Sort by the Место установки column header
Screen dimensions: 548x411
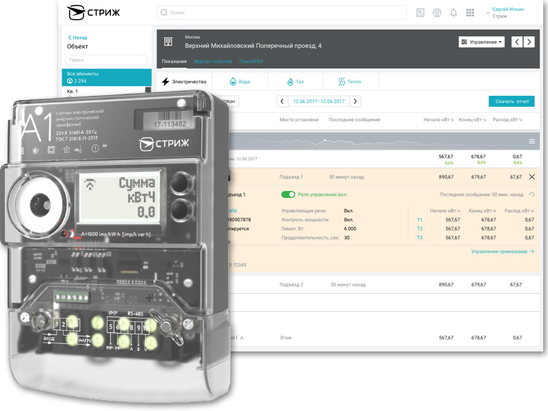[299, 119]
